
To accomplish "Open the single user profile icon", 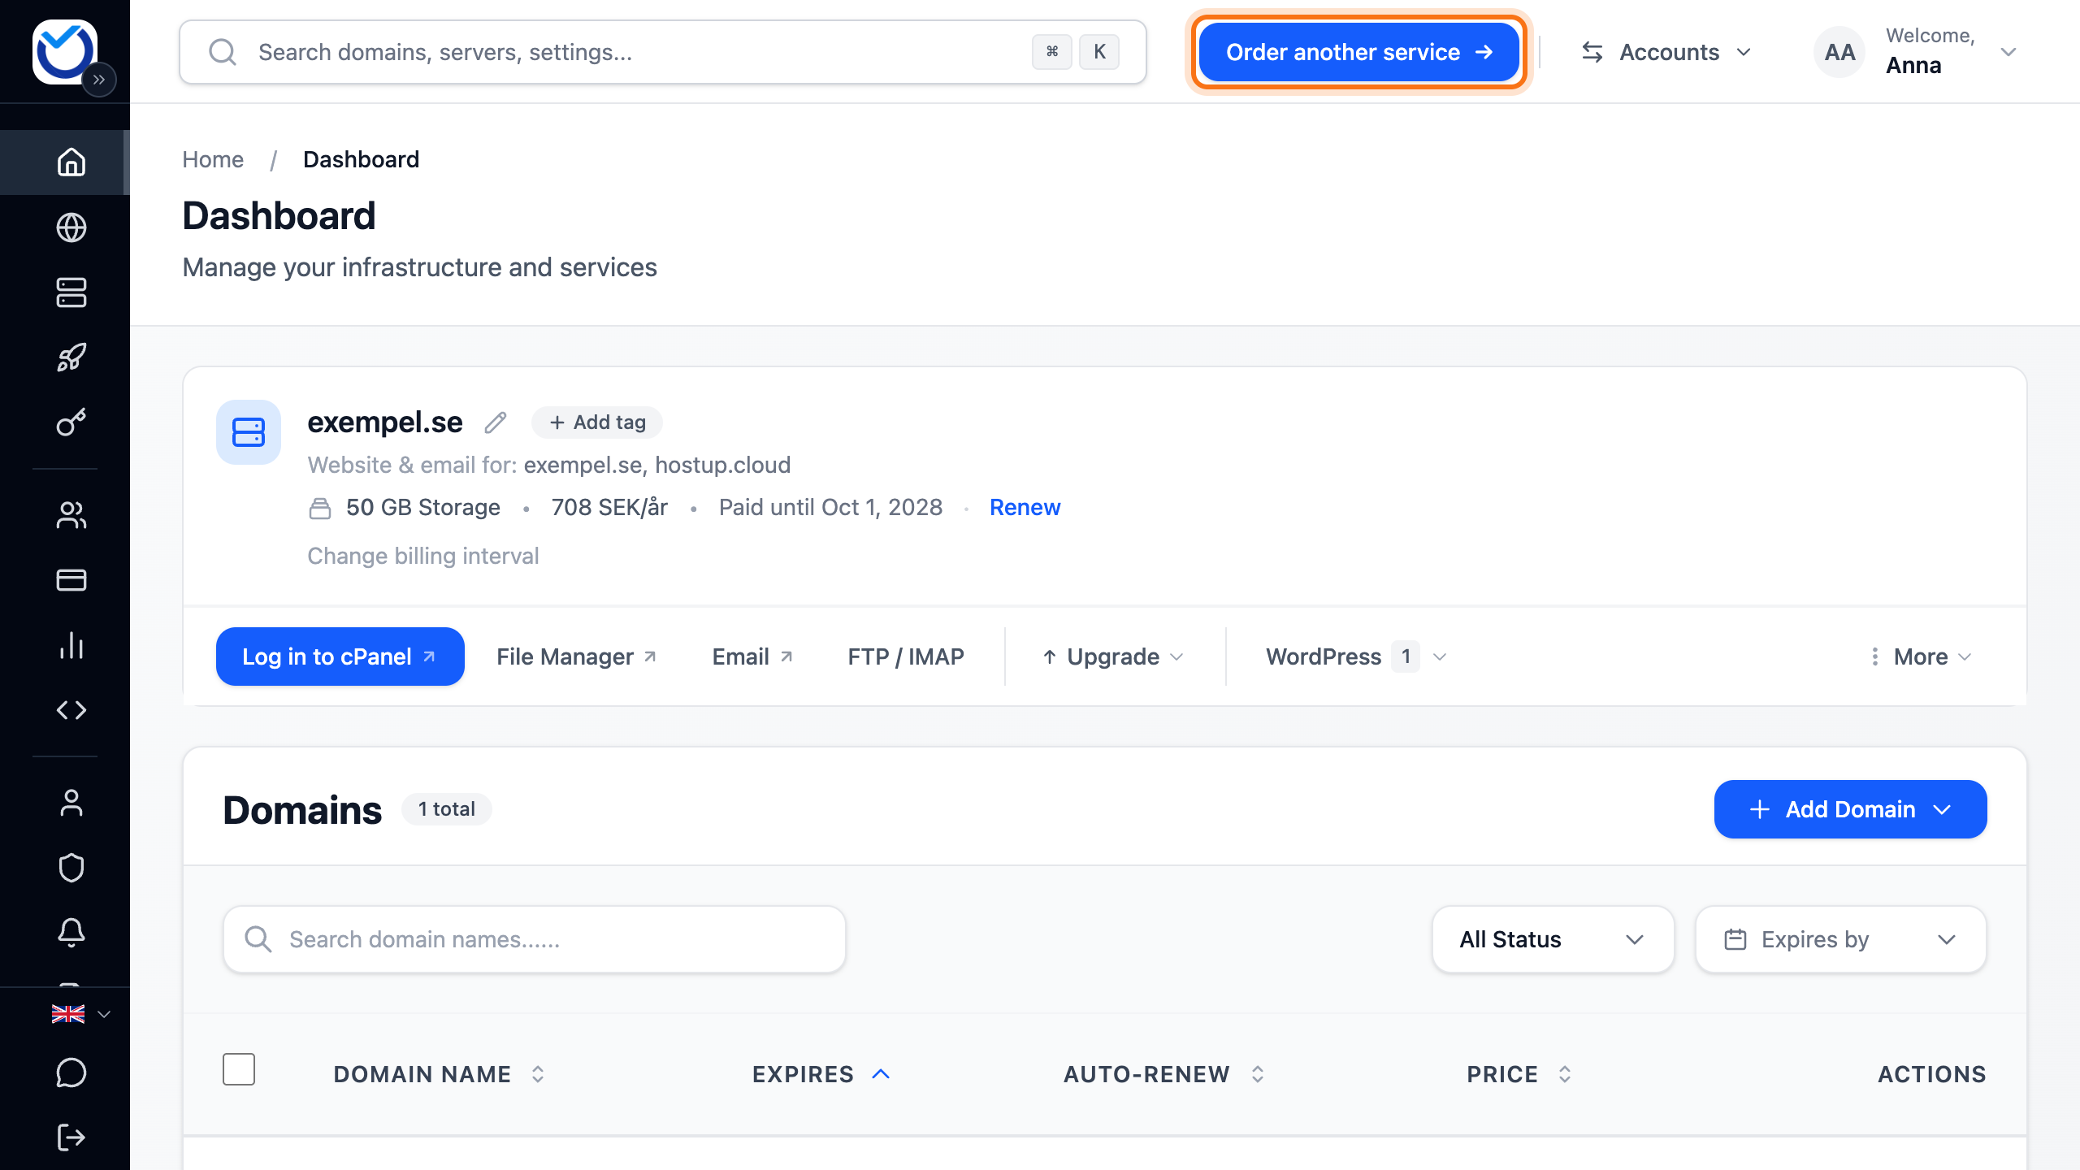I will [x=71, y=803].
